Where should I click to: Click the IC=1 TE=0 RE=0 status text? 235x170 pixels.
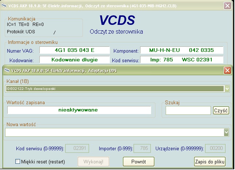25,24
